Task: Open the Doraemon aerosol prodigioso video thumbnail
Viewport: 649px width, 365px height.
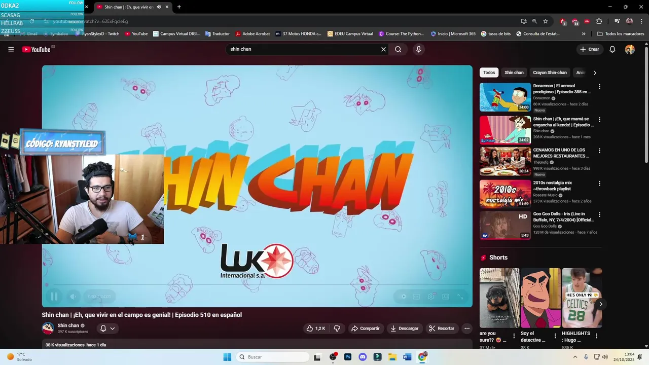Action: tap(505, 97)
